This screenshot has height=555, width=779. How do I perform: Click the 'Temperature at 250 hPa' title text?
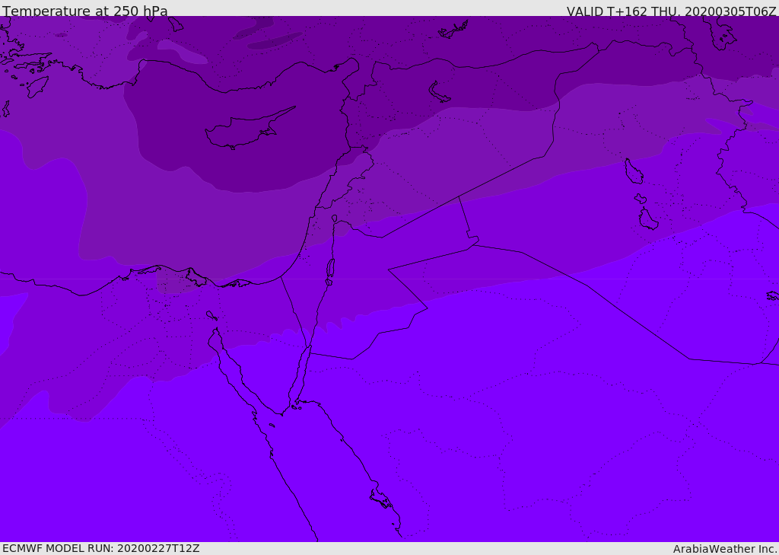point(85,11)
